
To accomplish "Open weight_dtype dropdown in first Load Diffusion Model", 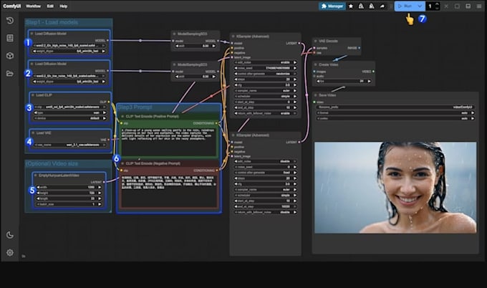I will (x=69, y=52).
